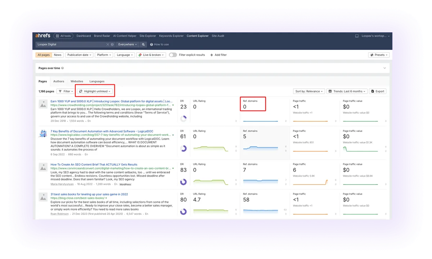Screen dimensions: 432x259
Task: Click thumbnail placeholder for SEO Content Brief result
Action: click(43, 167)
